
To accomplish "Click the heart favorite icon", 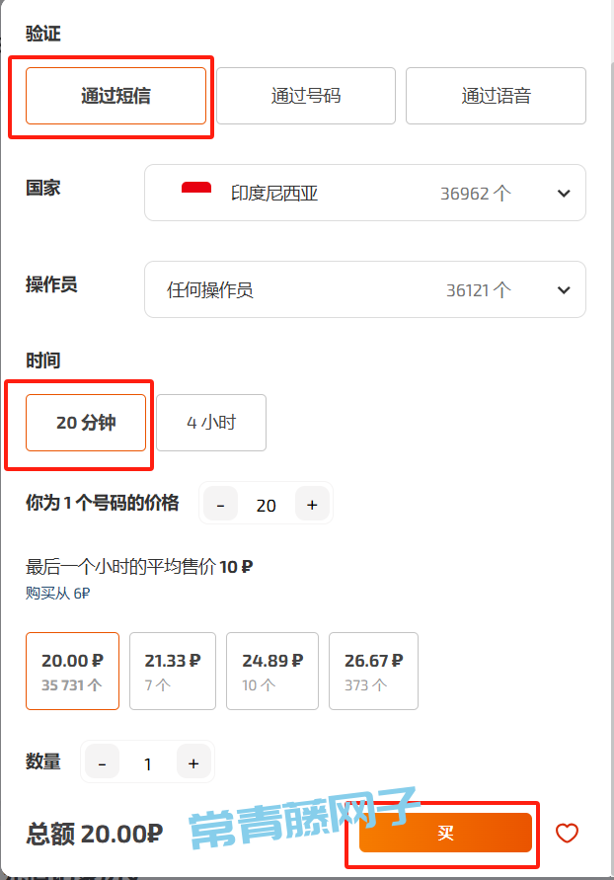I will point(567,833).
